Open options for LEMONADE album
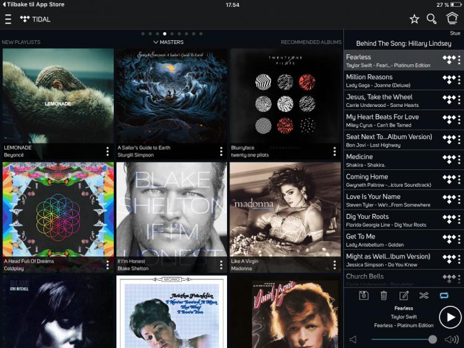The height and width of the screenshot is (348, 464). (108, 151)
